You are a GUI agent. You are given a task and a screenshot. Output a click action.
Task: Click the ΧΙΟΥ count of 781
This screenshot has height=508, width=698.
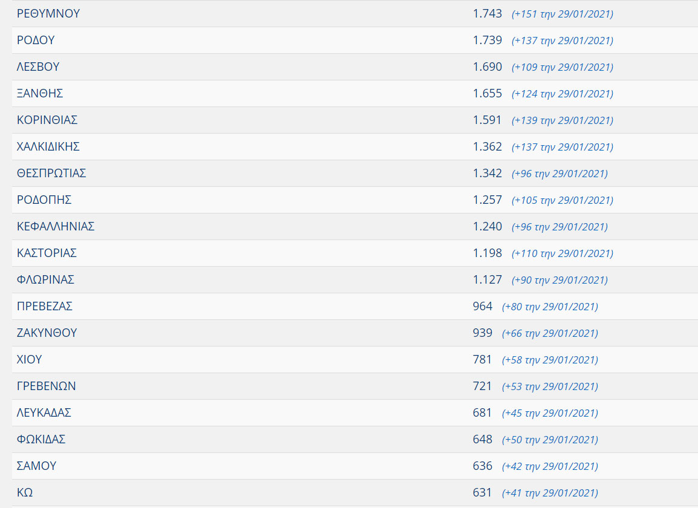coord(483,360)
